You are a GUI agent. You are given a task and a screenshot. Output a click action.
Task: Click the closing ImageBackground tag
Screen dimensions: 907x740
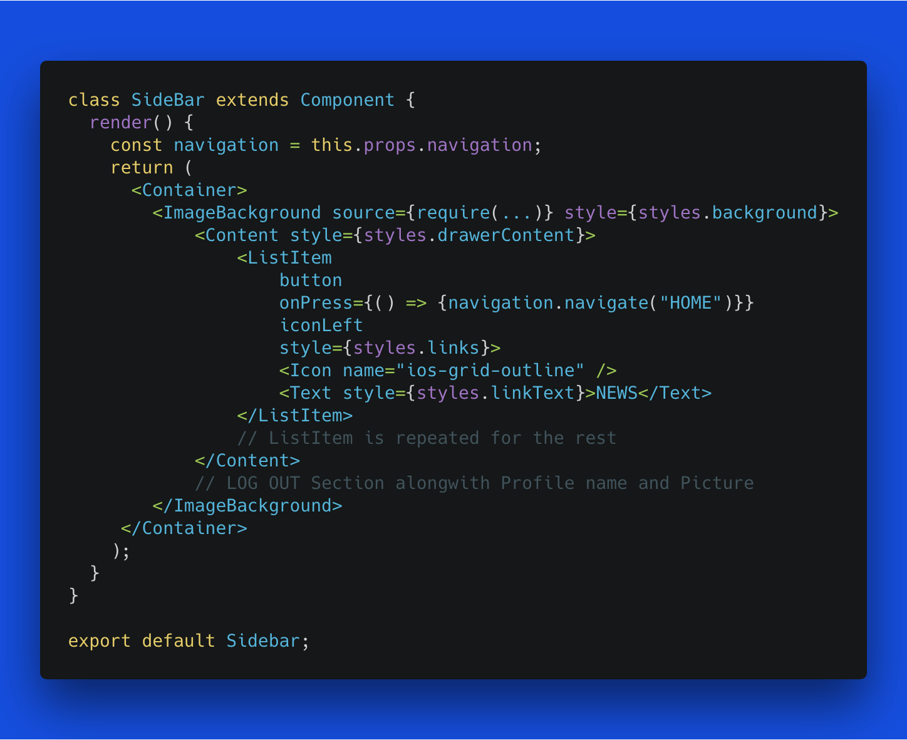[247, 506]
